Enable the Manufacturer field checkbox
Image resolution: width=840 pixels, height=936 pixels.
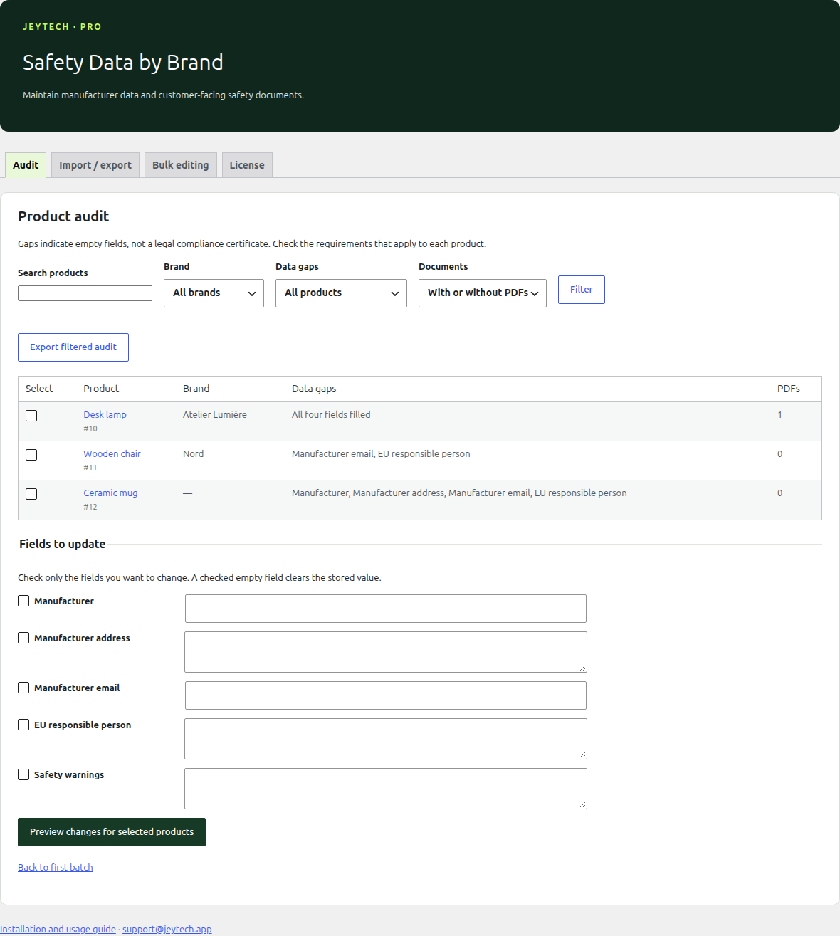coord(23,601)
